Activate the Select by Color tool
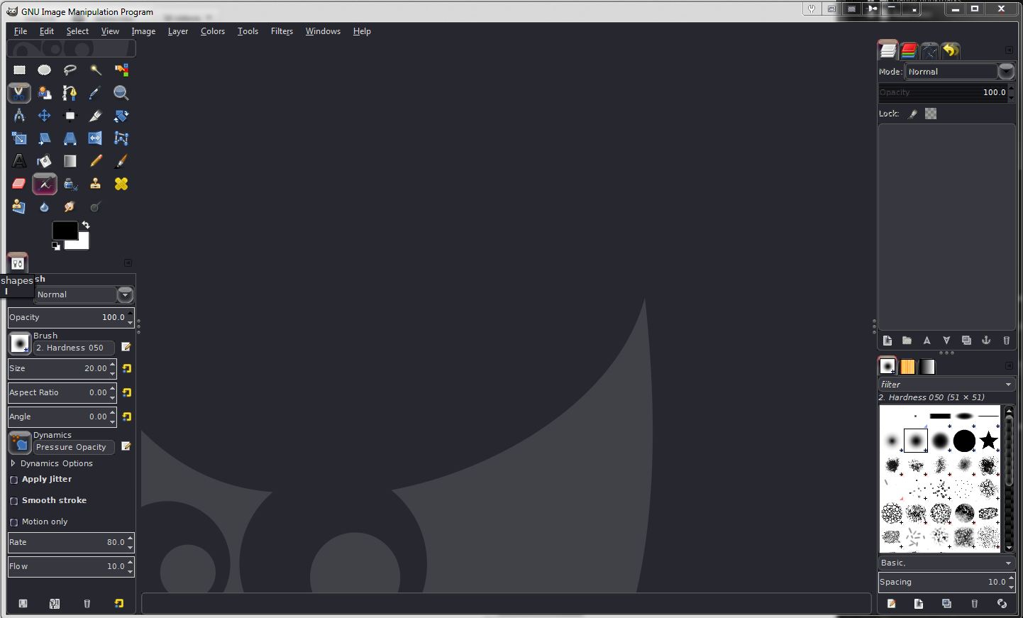Screen dimensions: 1023x618 pos(121,70)
